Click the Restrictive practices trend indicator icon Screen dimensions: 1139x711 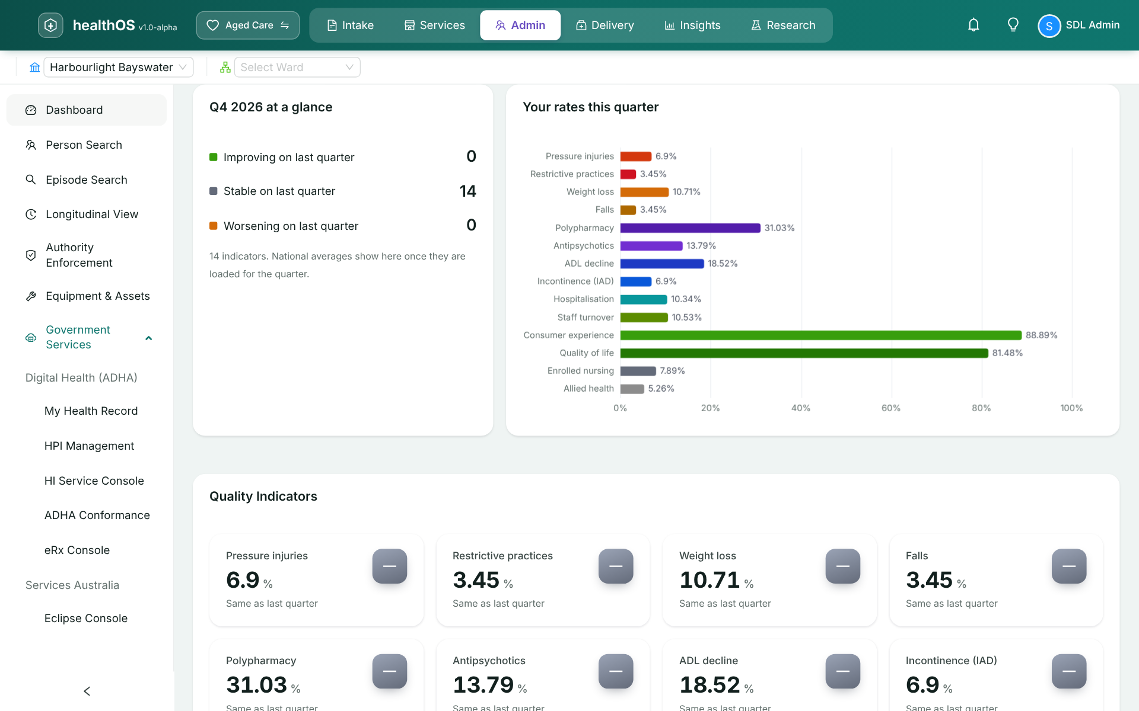pos(616,566)
